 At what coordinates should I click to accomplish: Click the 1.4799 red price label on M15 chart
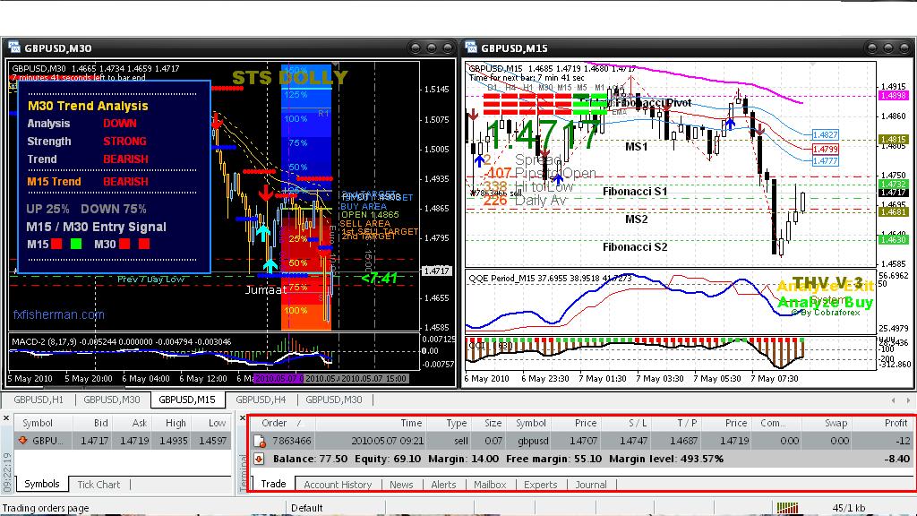click(825, 150)
